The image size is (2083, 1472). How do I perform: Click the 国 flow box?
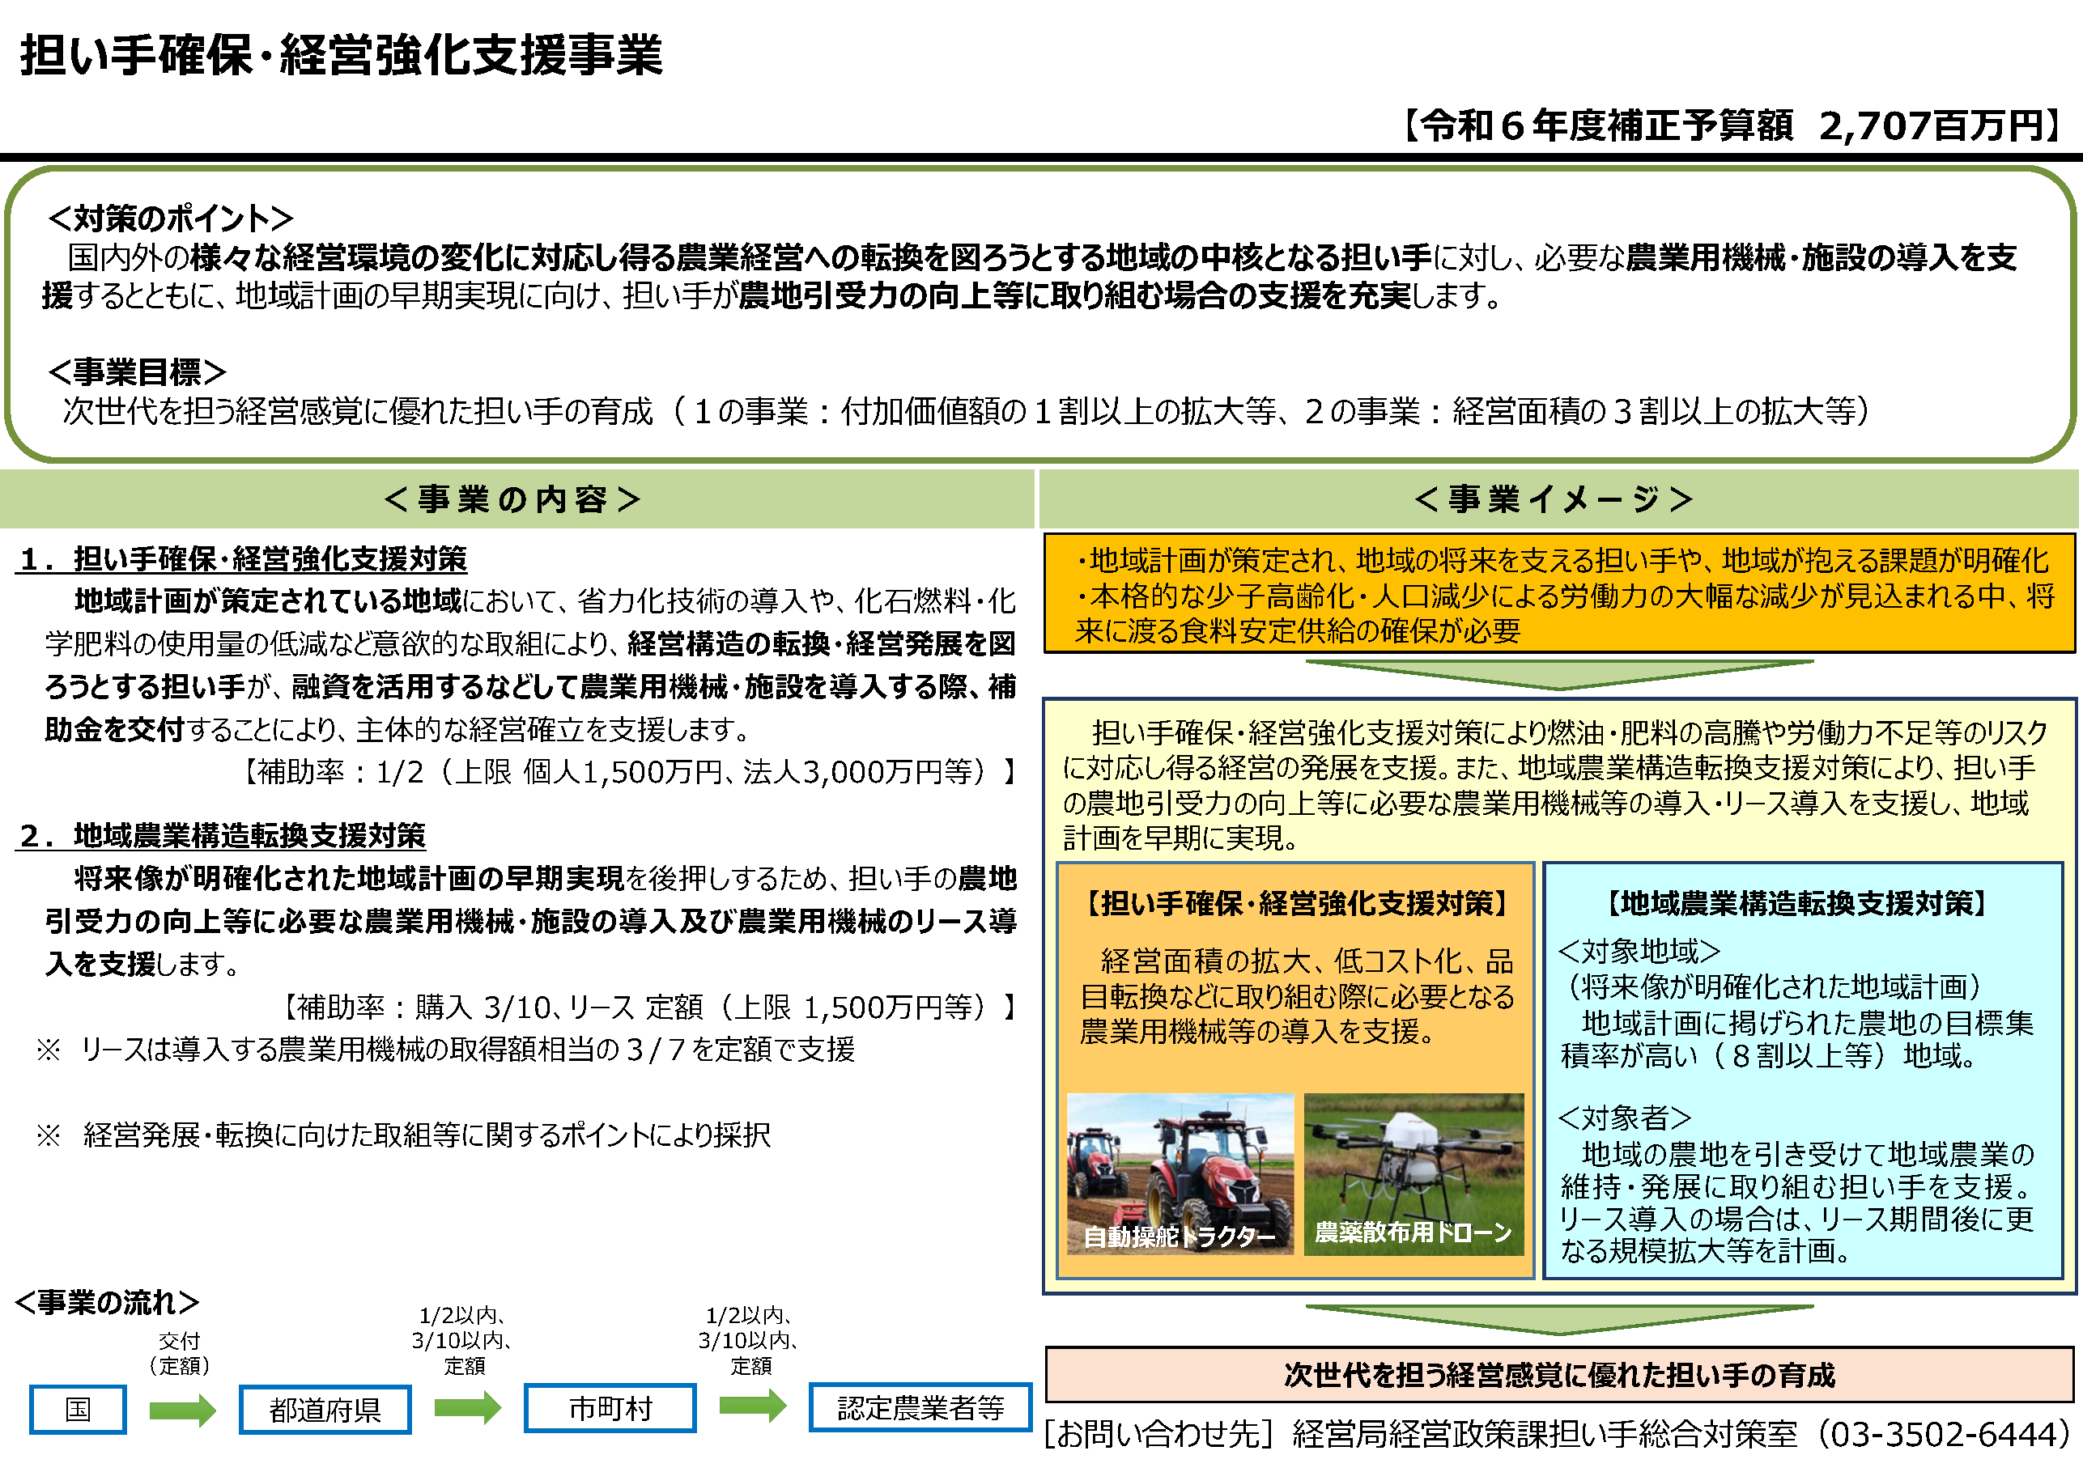coord(77,1410)
